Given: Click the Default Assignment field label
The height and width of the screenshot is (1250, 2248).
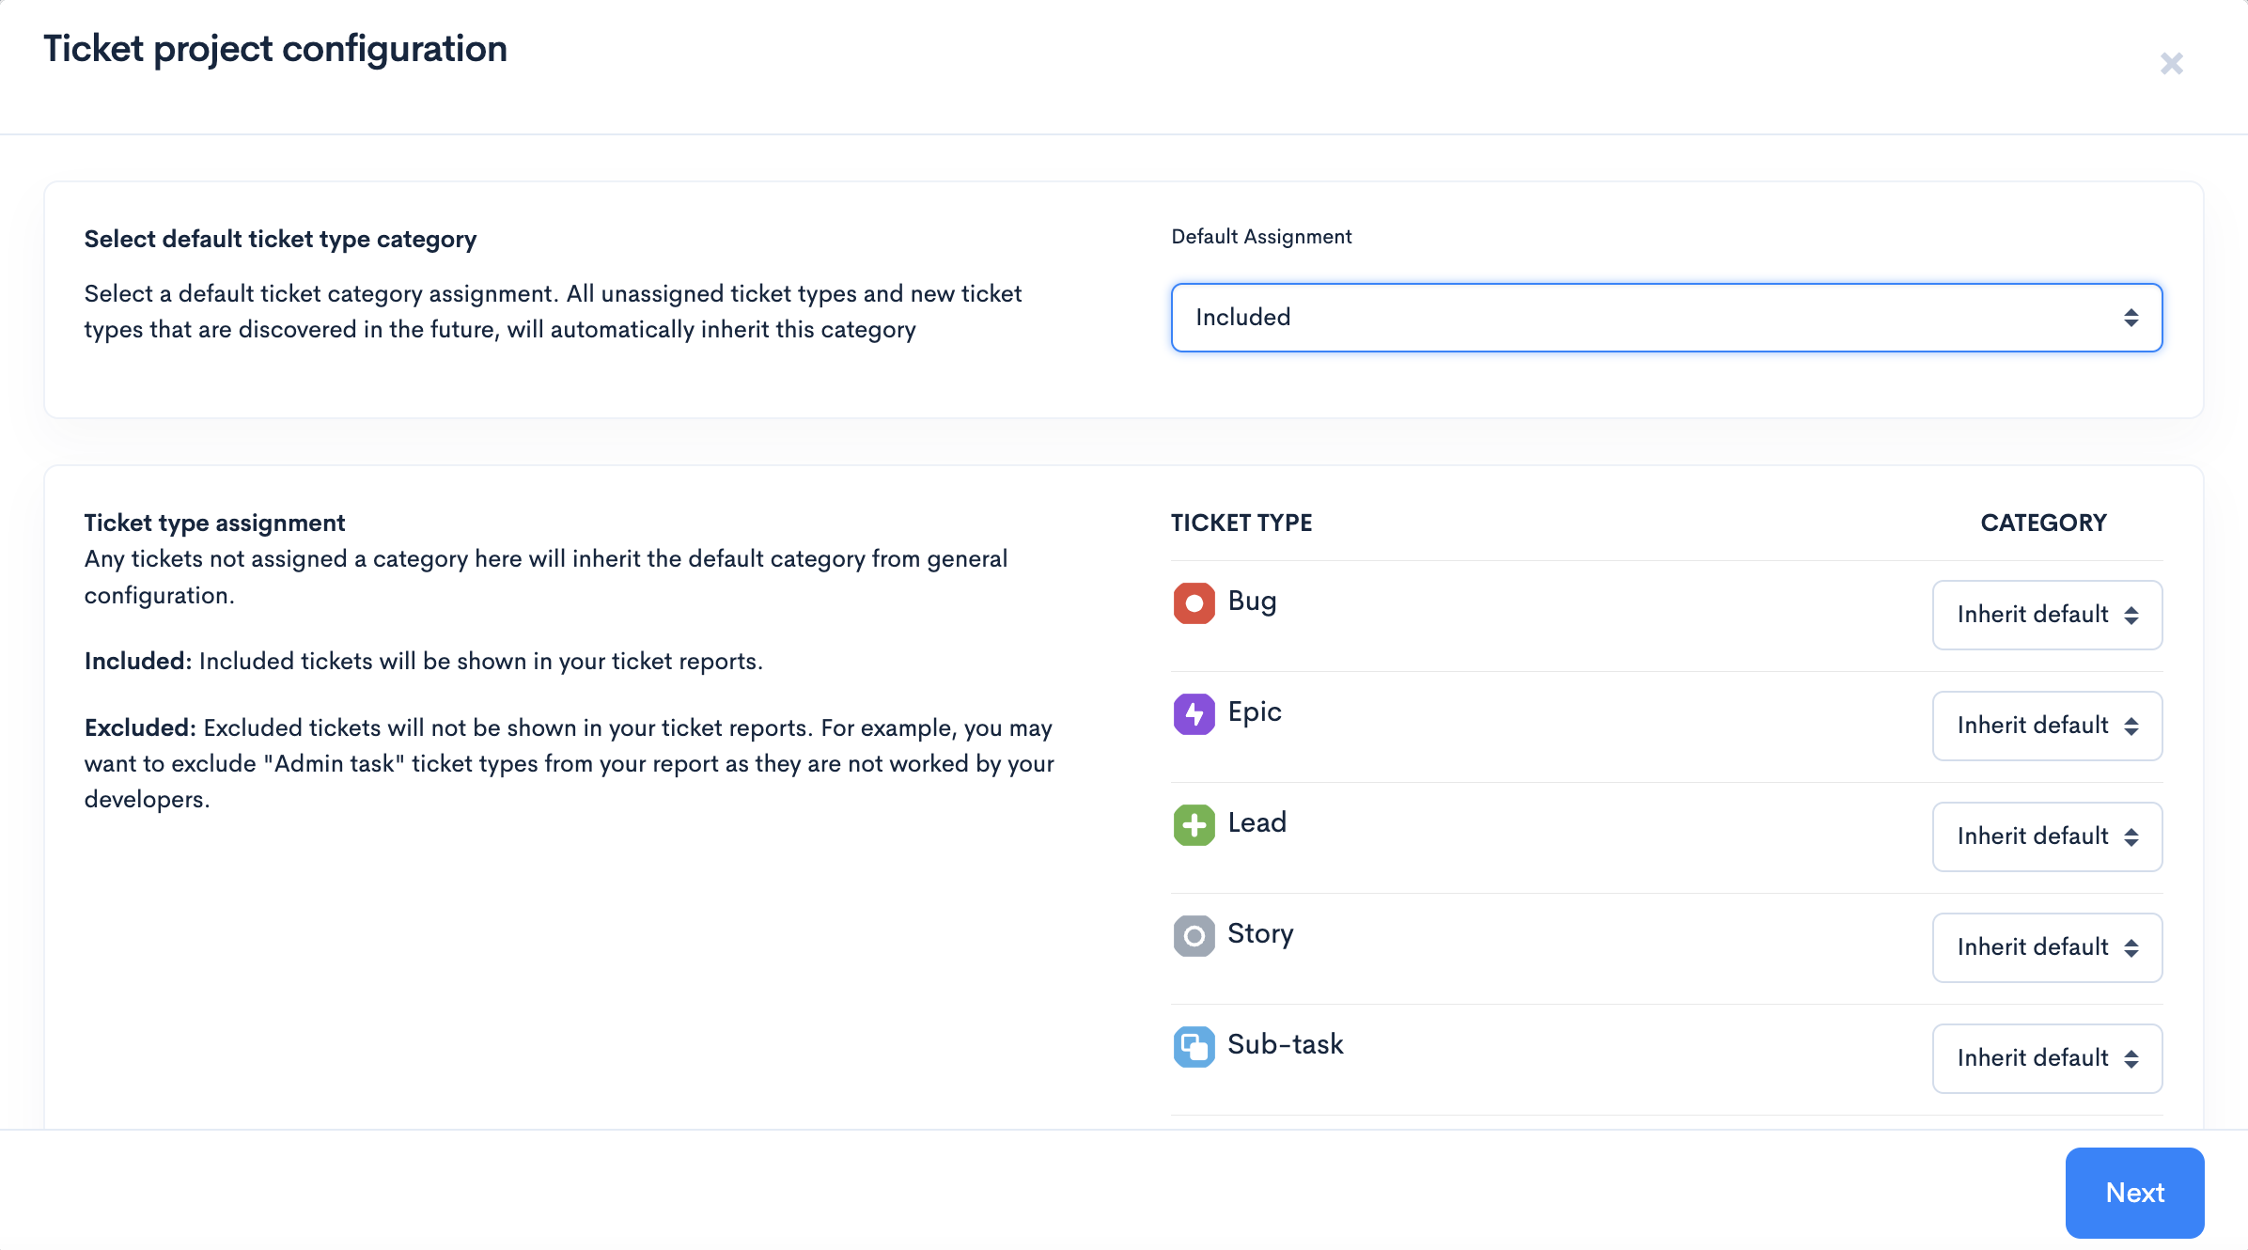Looking at the screenshot, I should (x=1261, y=237).
